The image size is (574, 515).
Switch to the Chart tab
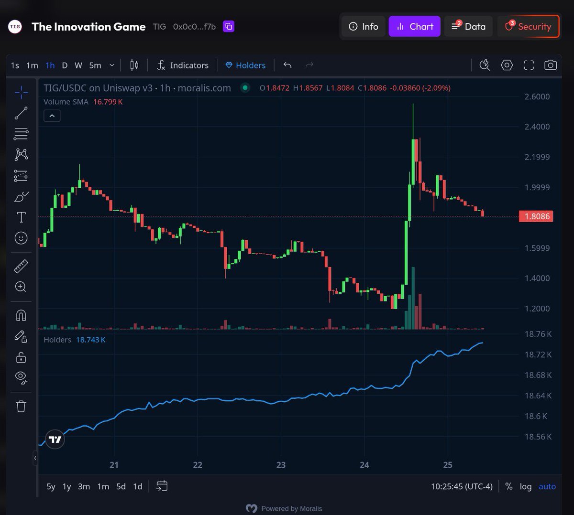pos(415,26)
